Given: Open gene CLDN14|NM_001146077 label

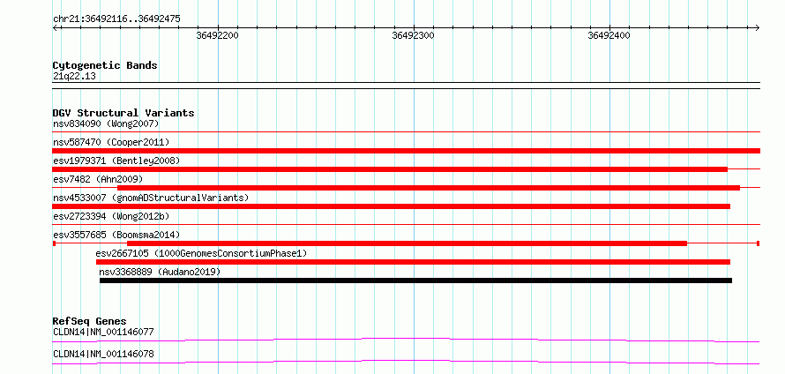Looking at the screenshot, I should pos(103,332).
